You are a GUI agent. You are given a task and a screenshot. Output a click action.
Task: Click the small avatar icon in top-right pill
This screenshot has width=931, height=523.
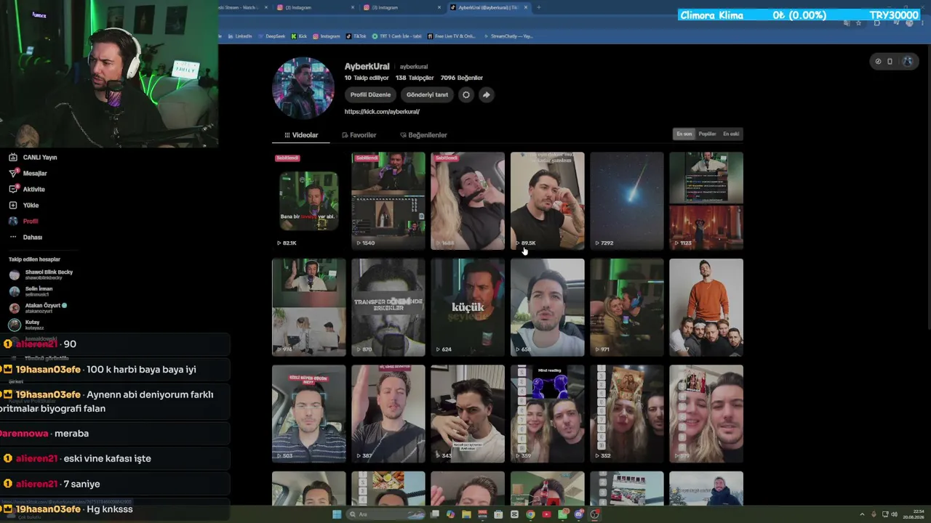pyautogui.click(x=908, y=62)
